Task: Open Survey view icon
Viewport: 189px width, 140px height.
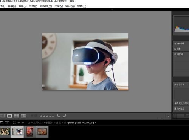Action: 23,116
